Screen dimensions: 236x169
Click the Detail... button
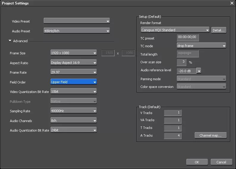point(219,30)
